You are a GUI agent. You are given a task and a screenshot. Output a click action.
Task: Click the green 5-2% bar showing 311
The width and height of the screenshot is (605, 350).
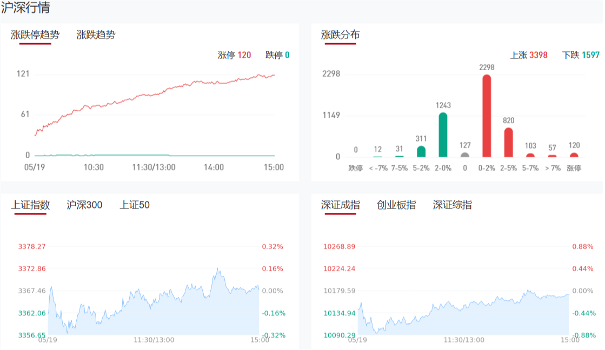(x=421, y=151)
